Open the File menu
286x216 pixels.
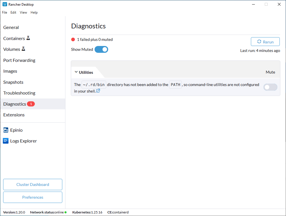5,12
